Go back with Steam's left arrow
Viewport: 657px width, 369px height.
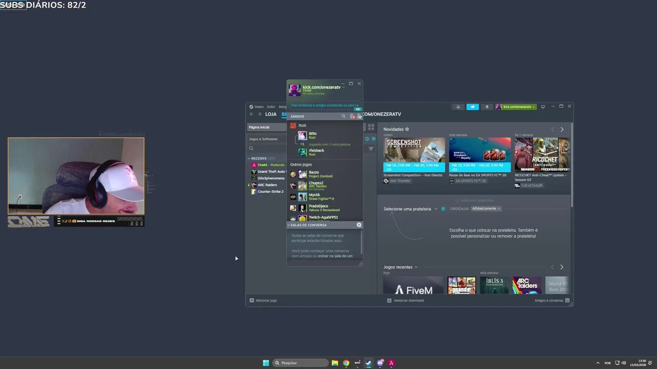252,114
